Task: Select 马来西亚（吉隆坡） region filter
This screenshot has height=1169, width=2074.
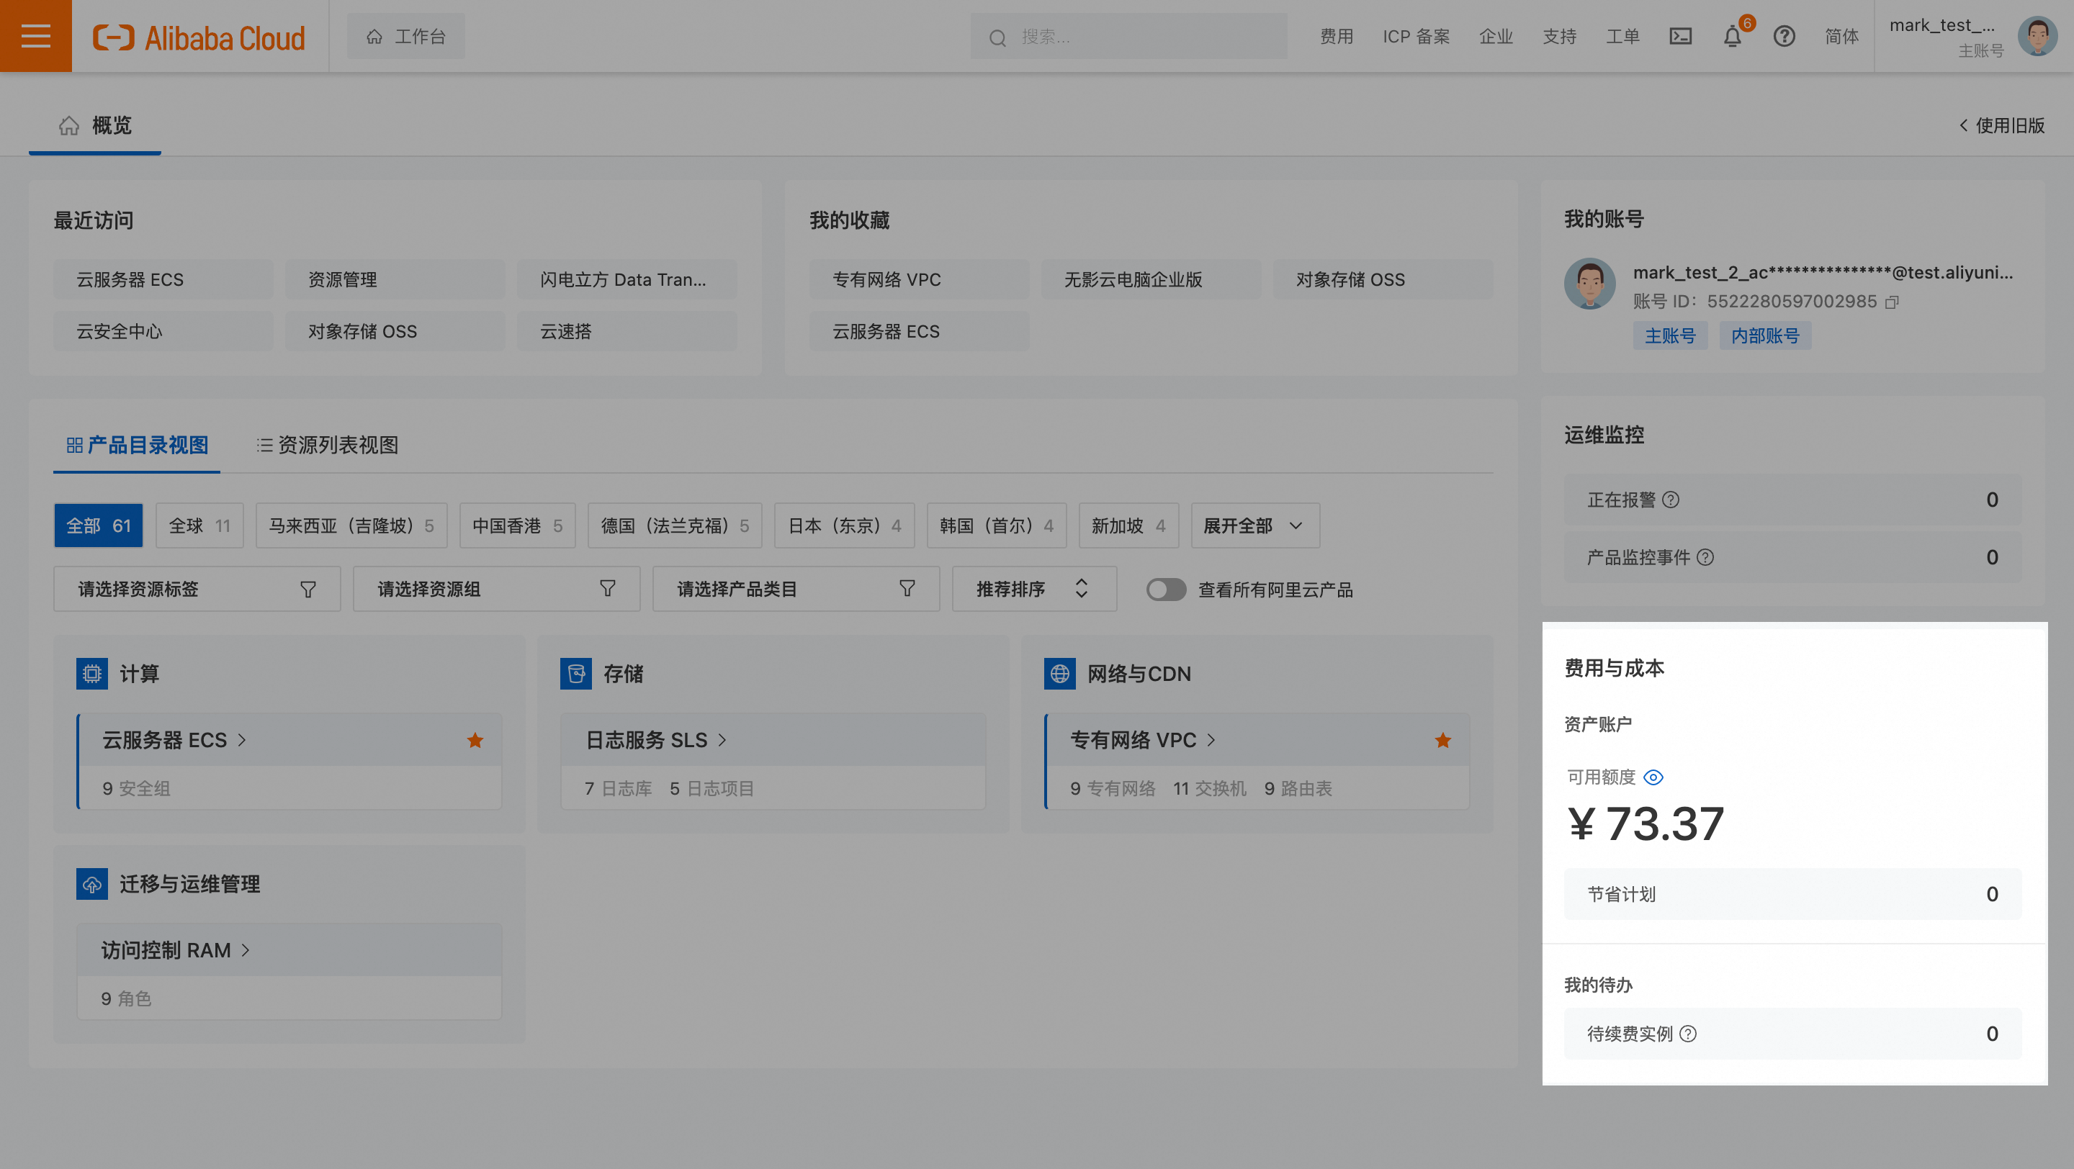Action: coord(351,525)
